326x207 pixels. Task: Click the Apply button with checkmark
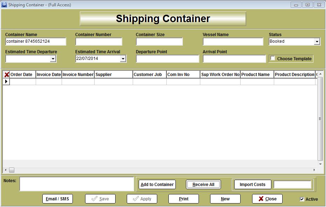point(142,199)
